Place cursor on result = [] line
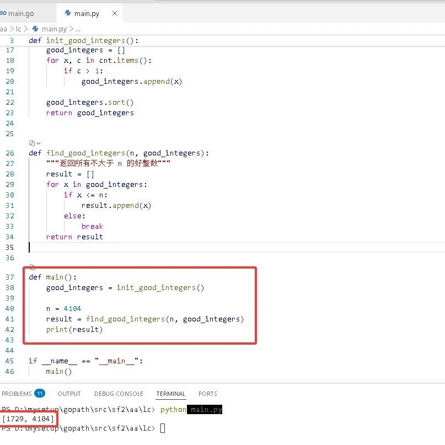This screenshot has height=445, width=445. pyautogui.click(x=70, y=174)
